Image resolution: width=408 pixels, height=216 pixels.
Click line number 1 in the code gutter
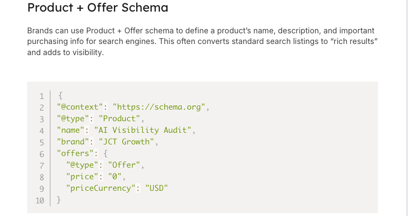point(42,95)
